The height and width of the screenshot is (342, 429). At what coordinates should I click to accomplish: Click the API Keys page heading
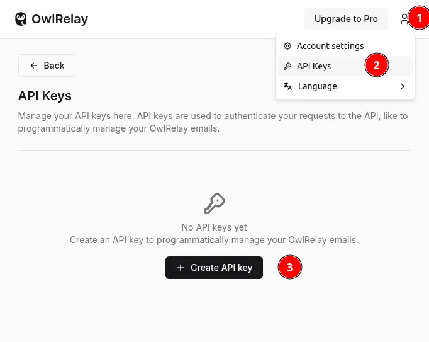(45, 96)
